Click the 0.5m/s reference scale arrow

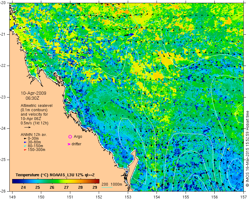click(27, 127)
